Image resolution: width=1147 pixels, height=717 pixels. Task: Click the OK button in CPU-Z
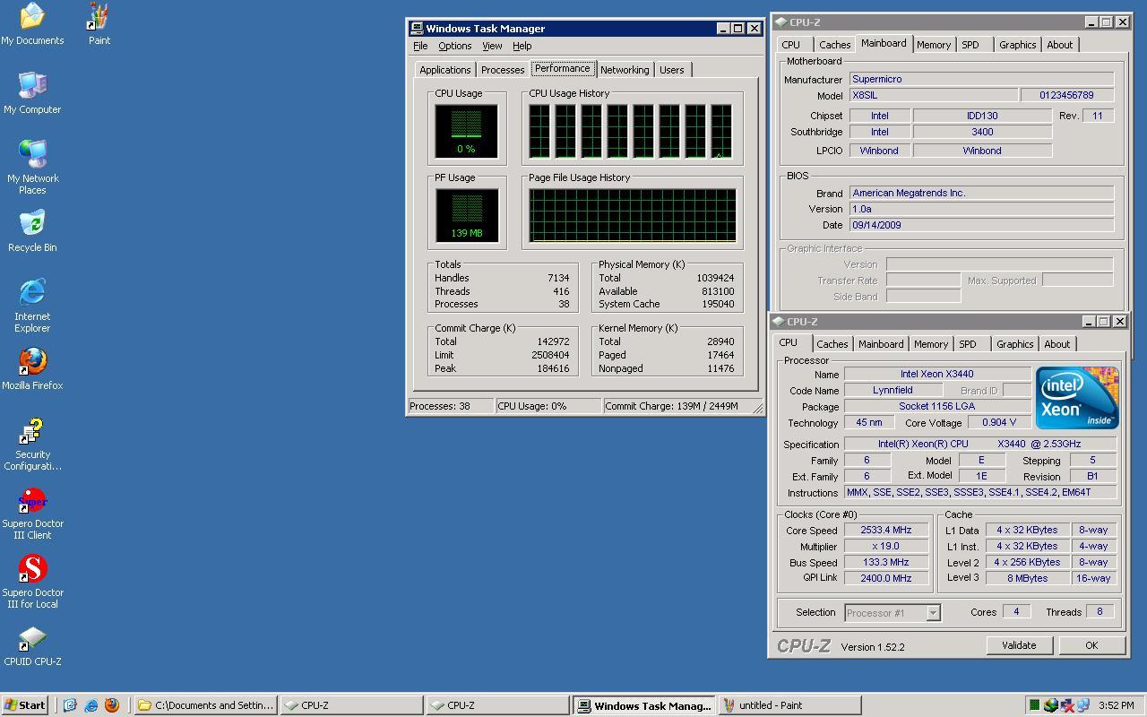[1091, 645]
